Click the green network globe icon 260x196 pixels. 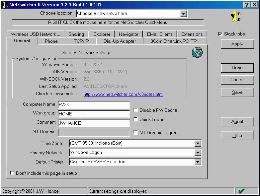pos(197,52)
